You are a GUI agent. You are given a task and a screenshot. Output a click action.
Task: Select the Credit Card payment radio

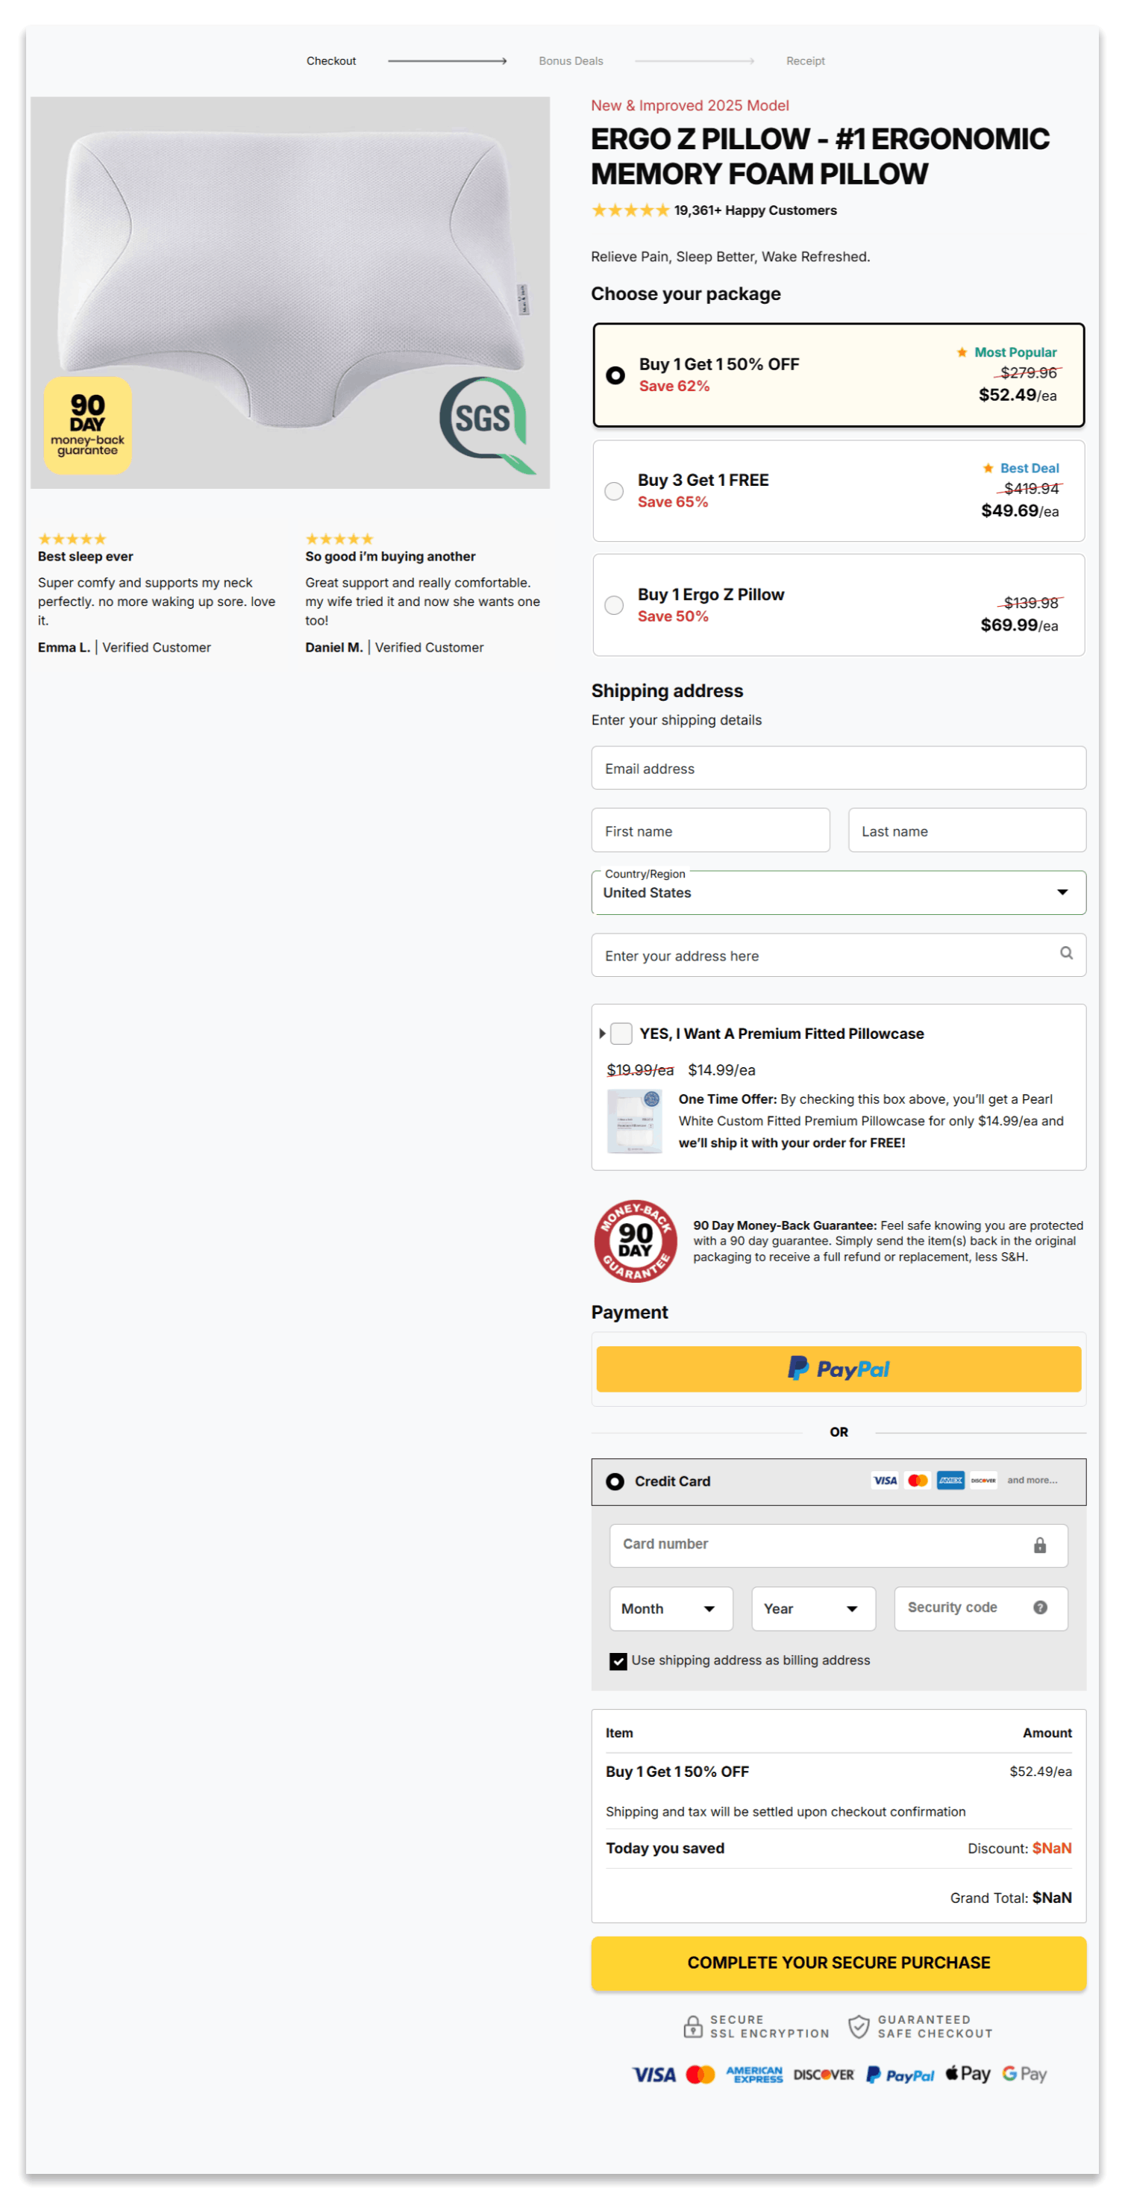(615, 1482)
